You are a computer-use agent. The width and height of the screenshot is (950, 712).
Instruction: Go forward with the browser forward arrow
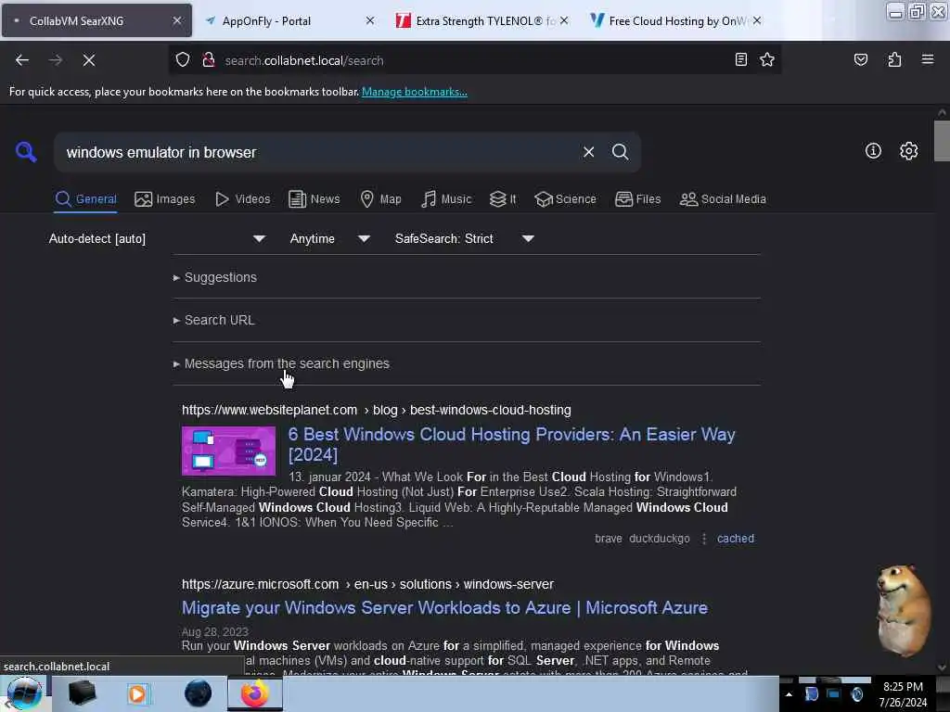tap(56, 60)
